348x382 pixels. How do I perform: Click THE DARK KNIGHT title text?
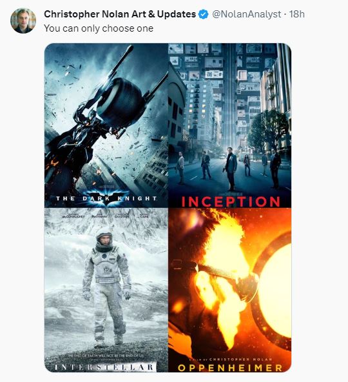[106, 199]
